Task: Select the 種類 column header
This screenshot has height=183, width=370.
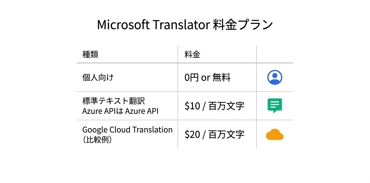Action: (90, 54)
